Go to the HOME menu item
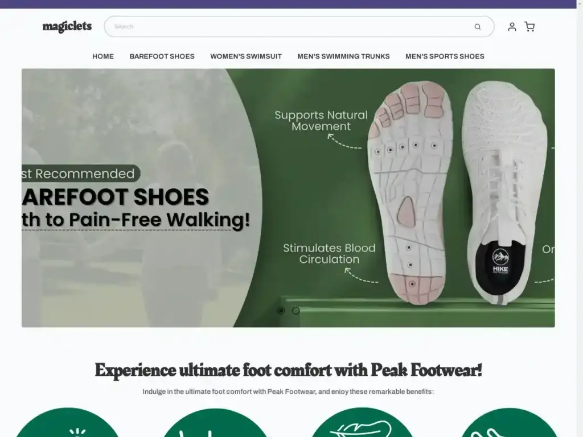Image resolution: width=583 pixels, height=437 pixels. click(x=103, y=56)
